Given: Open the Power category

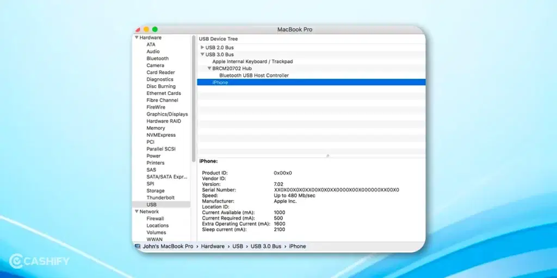Looking at the screenshot, I should (153, 156).
